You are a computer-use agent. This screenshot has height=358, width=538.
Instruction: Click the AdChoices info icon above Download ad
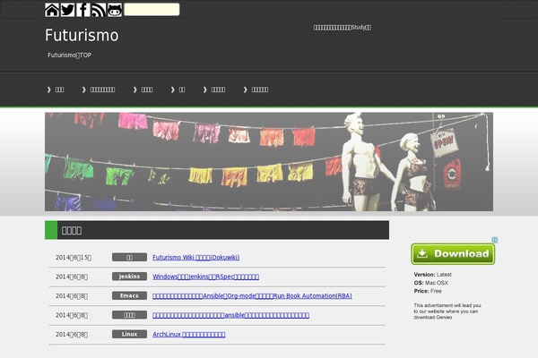[x=494, y=240]
